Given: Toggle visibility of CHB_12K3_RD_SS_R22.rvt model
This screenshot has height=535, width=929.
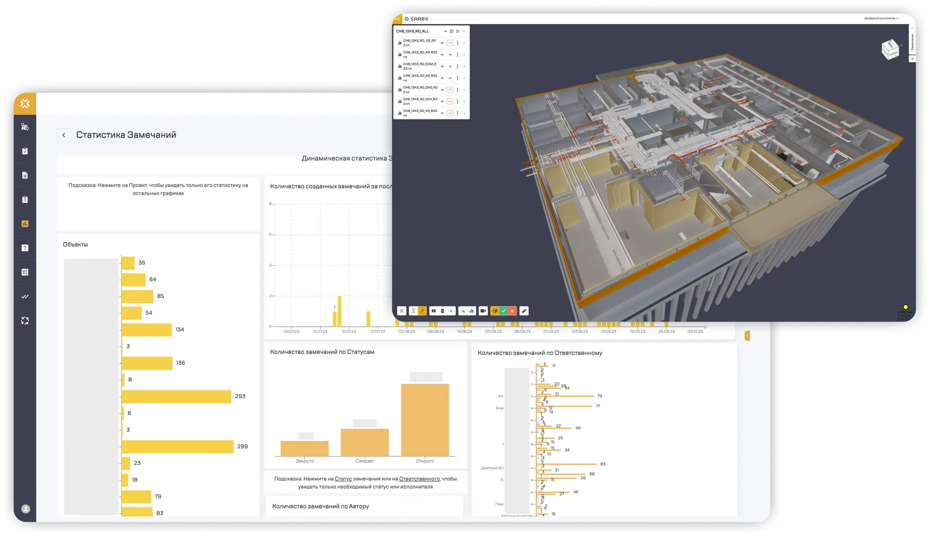Looking at the screenshot, I should click(442, 43).
